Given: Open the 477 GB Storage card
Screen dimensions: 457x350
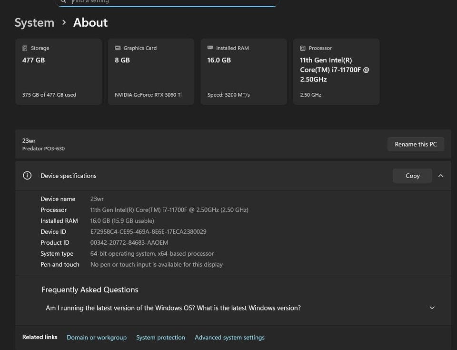Looking at the screenshot, I should 59,71.
